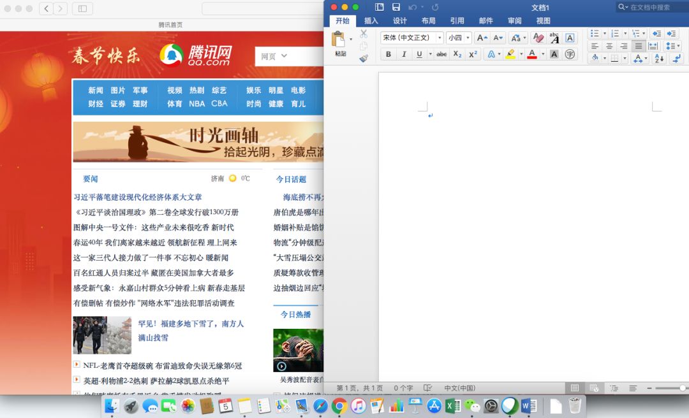Viewport: 689px width, 418px height.
Task: Expand the font size 小四 dropdown
Action: (468, 38)
